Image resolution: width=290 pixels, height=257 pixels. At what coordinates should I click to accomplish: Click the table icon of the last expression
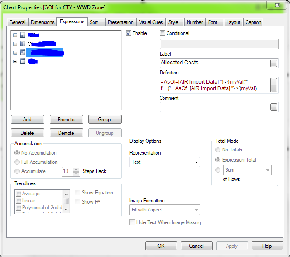pos(23,61)
